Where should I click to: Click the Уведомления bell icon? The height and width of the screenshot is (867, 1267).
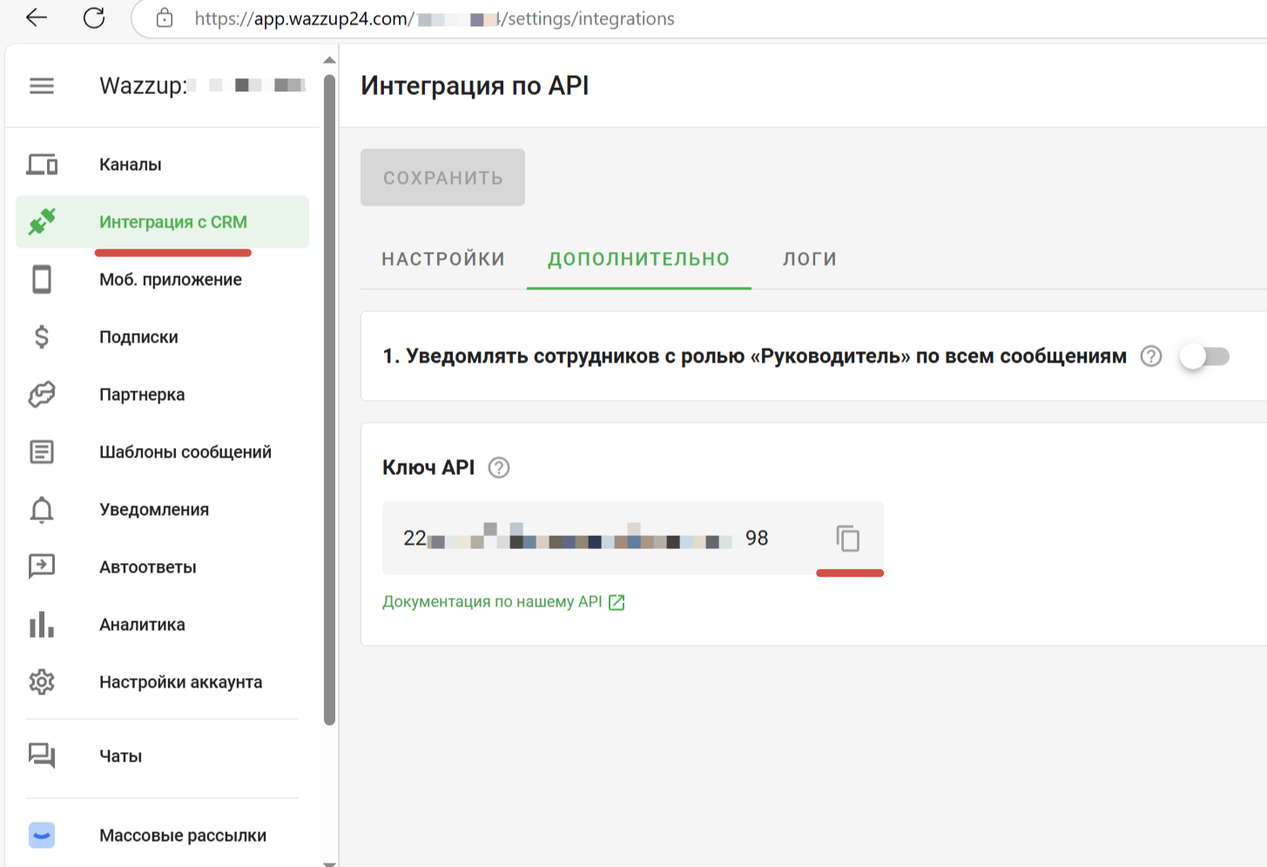(x=42, y=509)
